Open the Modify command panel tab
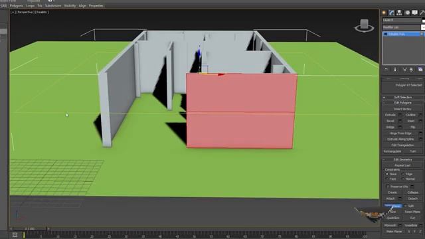425x239 pixels. 391,13
